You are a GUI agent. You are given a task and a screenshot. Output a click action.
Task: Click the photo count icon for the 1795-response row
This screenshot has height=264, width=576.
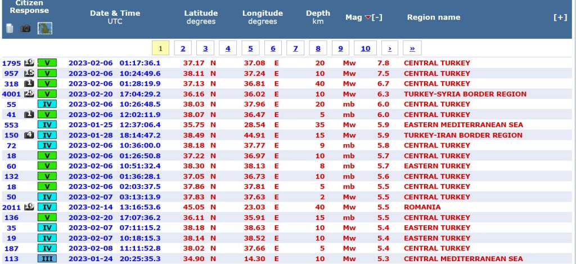coord(29,63)
